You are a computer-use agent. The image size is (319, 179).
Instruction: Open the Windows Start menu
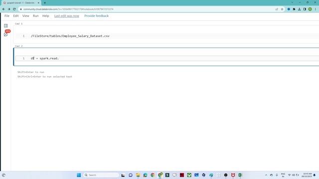pos(79,175)
